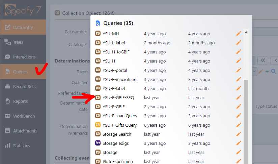278x164 pixels.
Task: Click the Preparation icon beside Storage edigs
Action: [x=98, y=143]
